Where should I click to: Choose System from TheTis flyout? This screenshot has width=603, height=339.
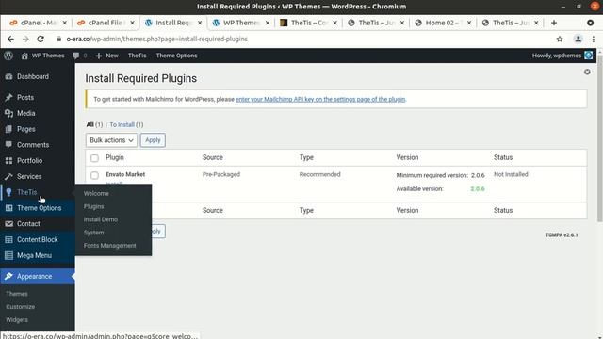[x=94, y=233]
